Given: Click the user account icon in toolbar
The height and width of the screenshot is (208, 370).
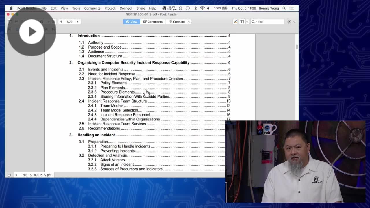Looking at the screenshot, I should pos(289,22).
